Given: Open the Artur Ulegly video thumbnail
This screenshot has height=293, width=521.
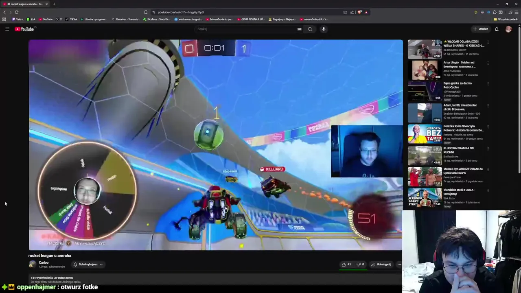Looking at the screenshot, I should tap(425, 70).
